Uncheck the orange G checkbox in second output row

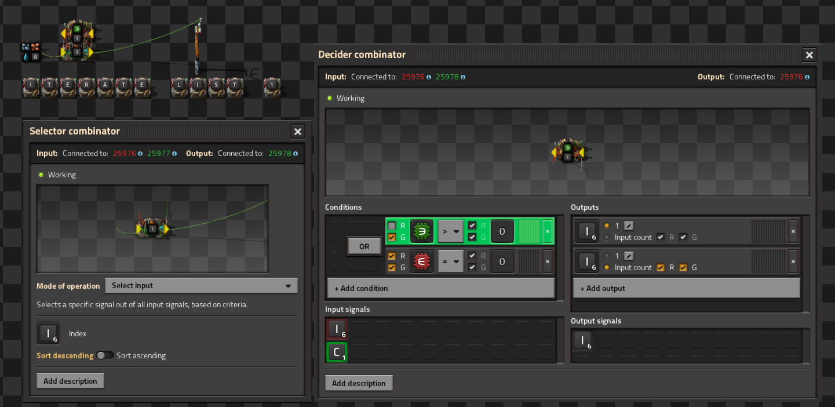click(683, 267)
